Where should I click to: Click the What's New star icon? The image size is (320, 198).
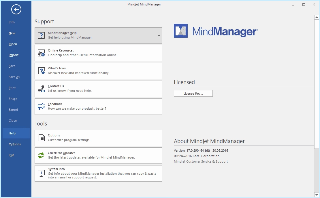(42, 71)
